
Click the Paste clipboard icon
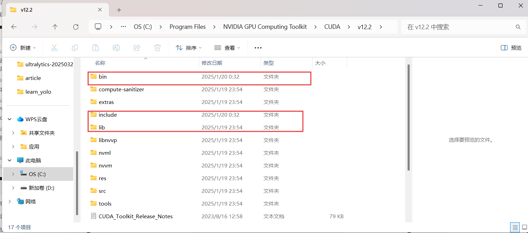pyautogui.click(x=96, y=48)
